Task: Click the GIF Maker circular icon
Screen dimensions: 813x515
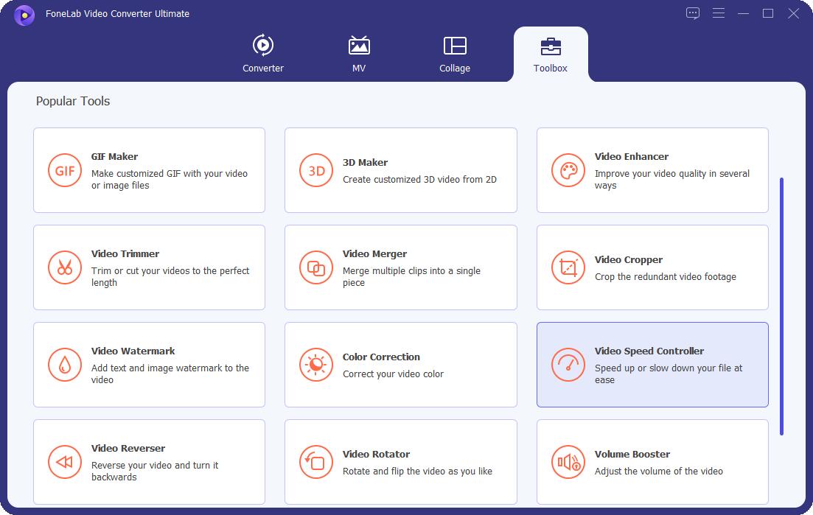Action: 65,170
